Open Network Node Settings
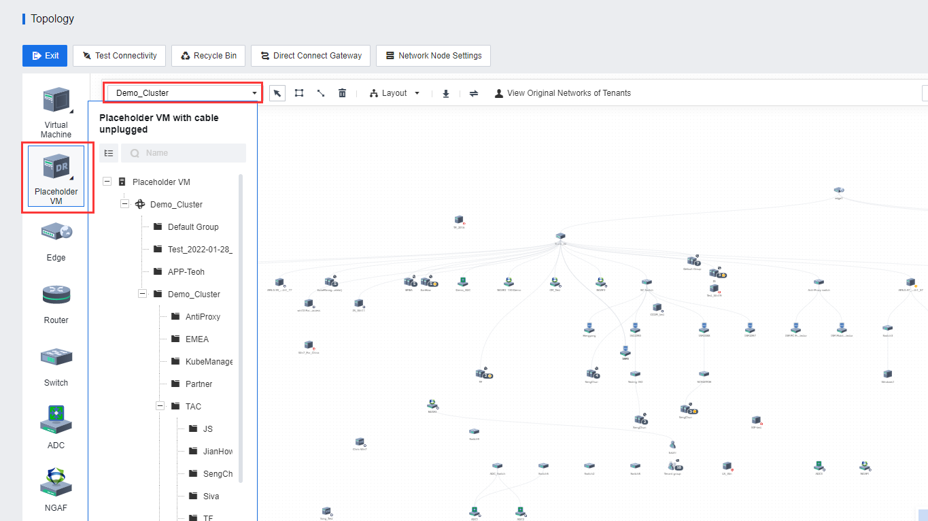928x521 pixels. [x=433, y=56]
